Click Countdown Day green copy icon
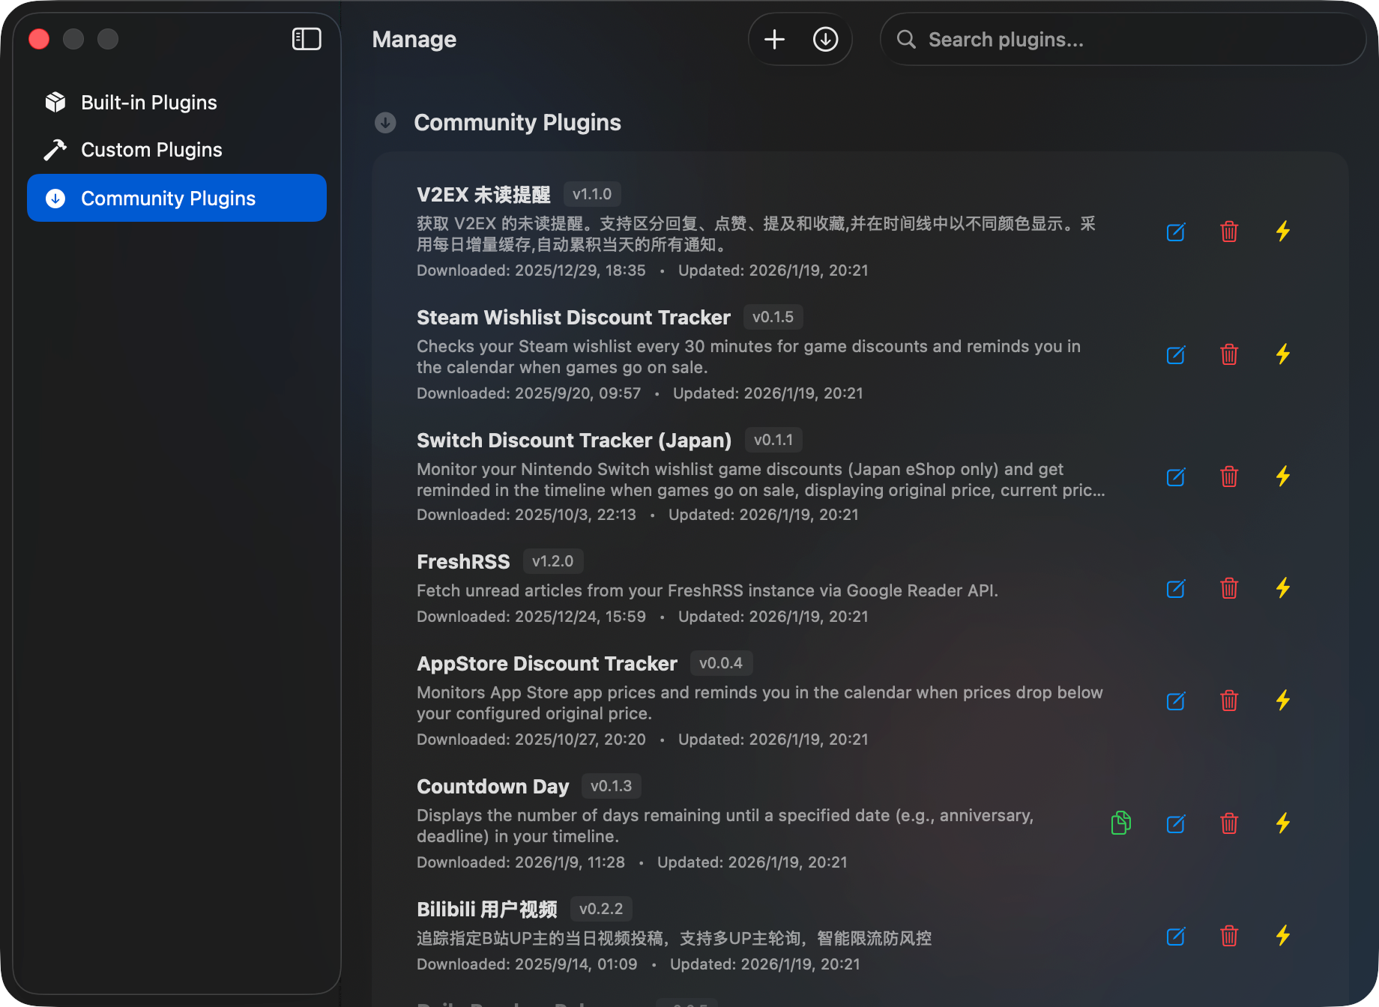Screen dimensions: 1379x1007 1120,823
